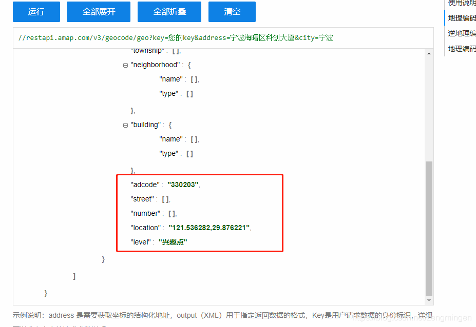Collapse the "building" node
Image resolution: width=476 pixels, height=327 pixels.
[x=125, y=125]
